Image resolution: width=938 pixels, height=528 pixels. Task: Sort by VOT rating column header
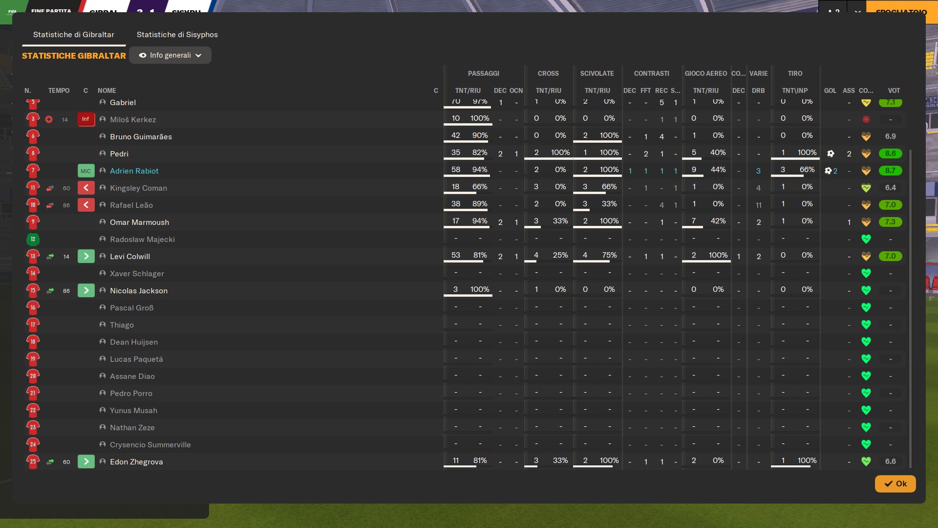point(894,90)
